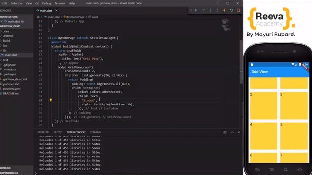This screenshot has height=175, width=312.
Task: Tap the emulator home button
Action: [x=300, y=170]
